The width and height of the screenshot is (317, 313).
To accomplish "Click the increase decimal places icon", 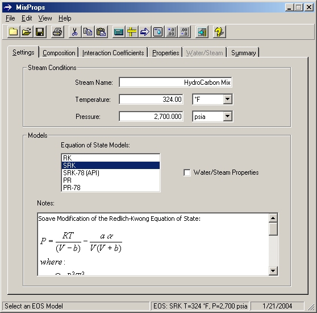I will [x=171, y=32].
